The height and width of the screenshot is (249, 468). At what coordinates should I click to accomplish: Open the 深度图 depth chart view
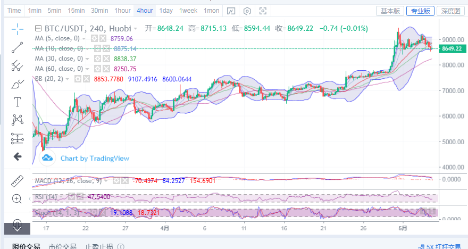tap(451, 11)
